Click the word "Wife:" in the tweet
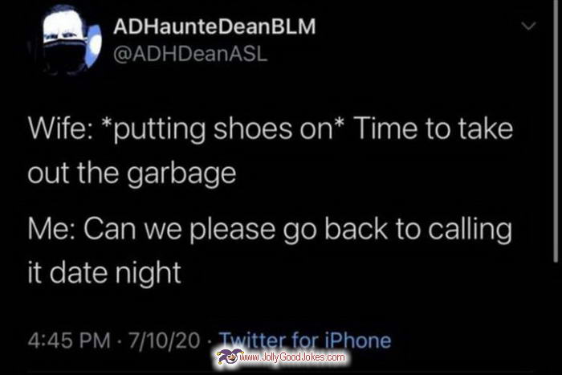This screenshot has width=562, height=375. coord(60,129)
